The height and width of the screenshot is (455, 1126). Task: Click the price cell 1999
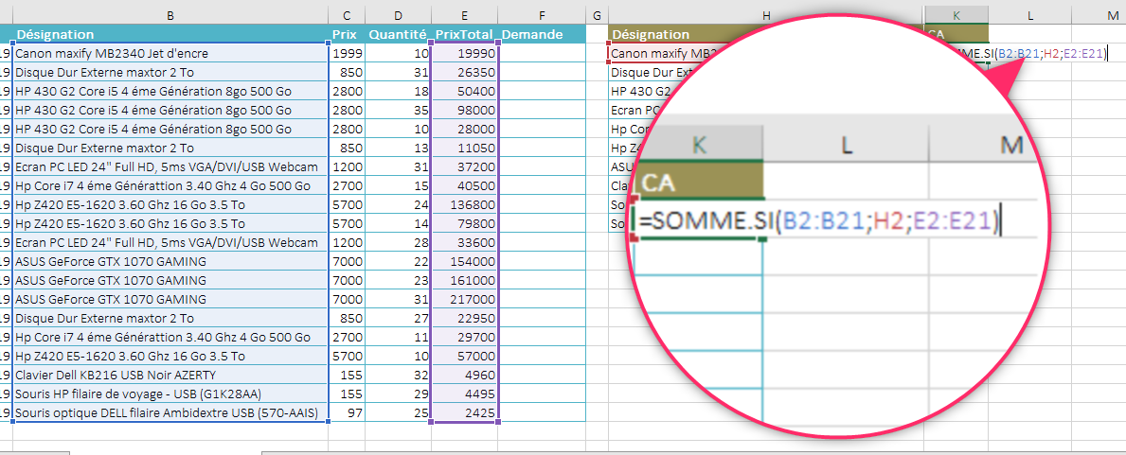coord(347,53)
